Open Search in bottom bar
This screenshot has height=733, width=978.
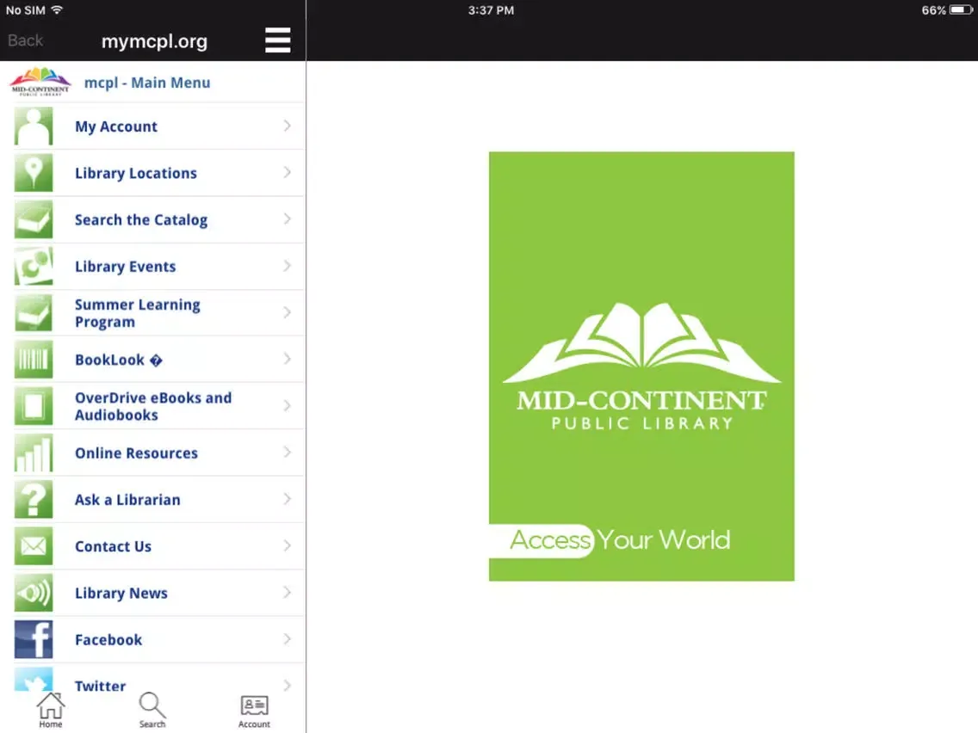(152, 710)
